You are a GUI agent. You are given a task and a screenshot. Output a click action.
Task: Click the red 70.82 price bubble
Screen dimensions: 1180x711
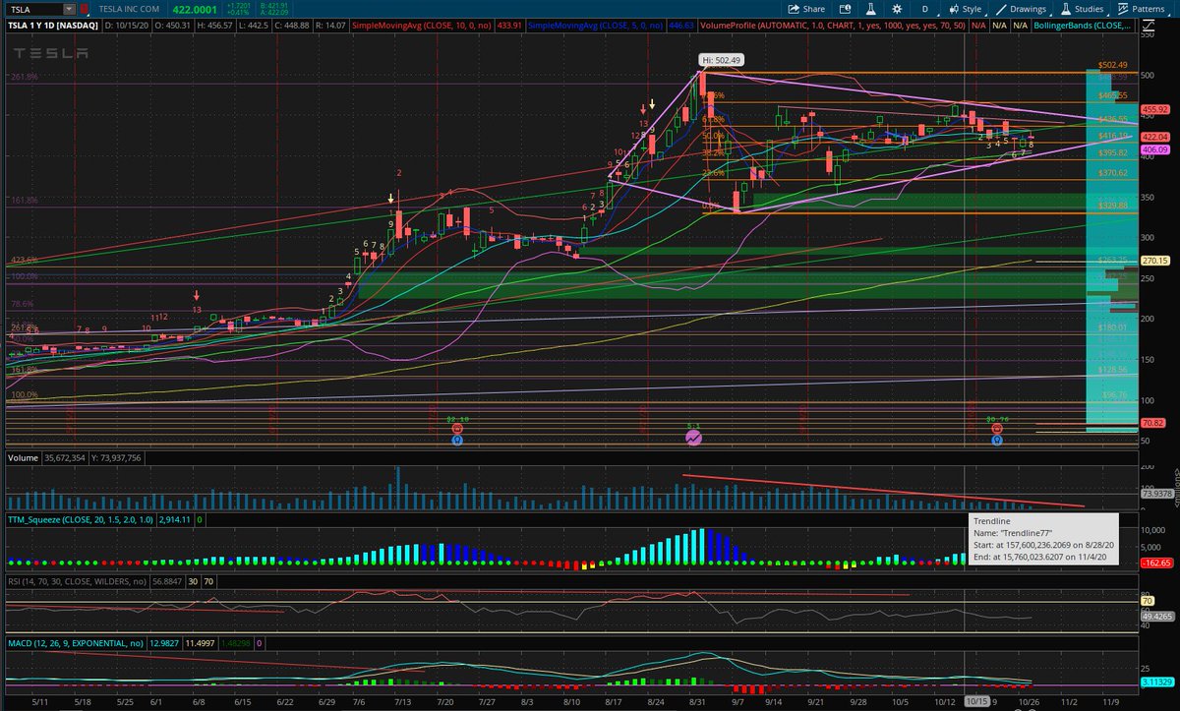point(1152,423)
